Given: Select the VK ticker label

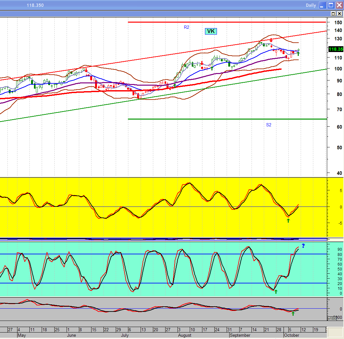Looking at the screenshot, I should [x=211, y=31].
